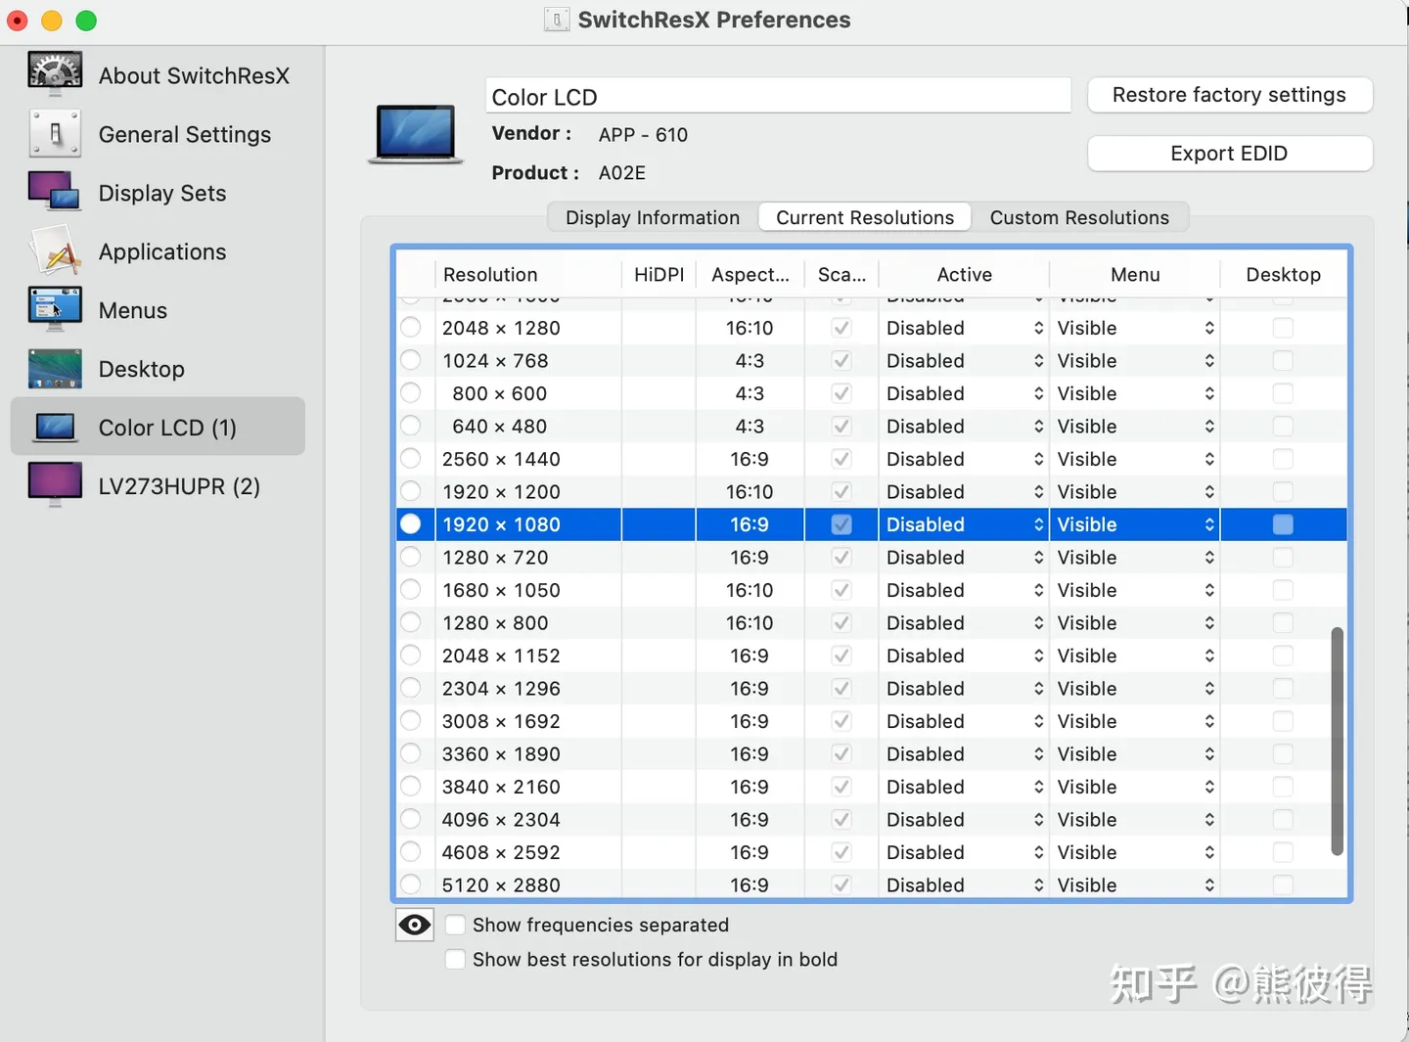Click Display Sets label in sidebar
The height and width of the screenshot is (1042, 1409).
(x=162, y=193)
